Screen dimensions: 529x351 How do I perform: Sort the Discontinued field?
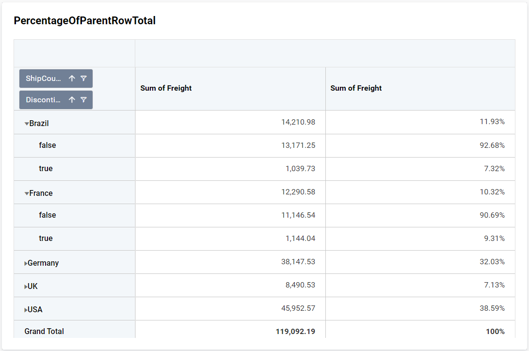[x=71, y=99]
